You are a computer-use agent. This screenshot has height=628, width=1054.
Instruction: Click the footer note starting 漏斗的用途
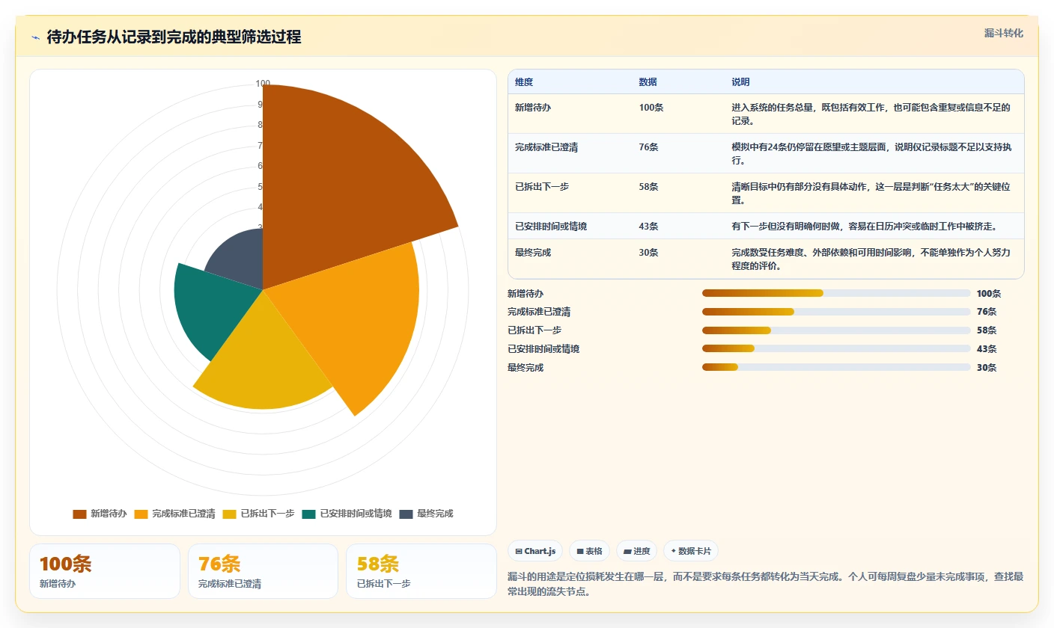[x=765, y=585]
